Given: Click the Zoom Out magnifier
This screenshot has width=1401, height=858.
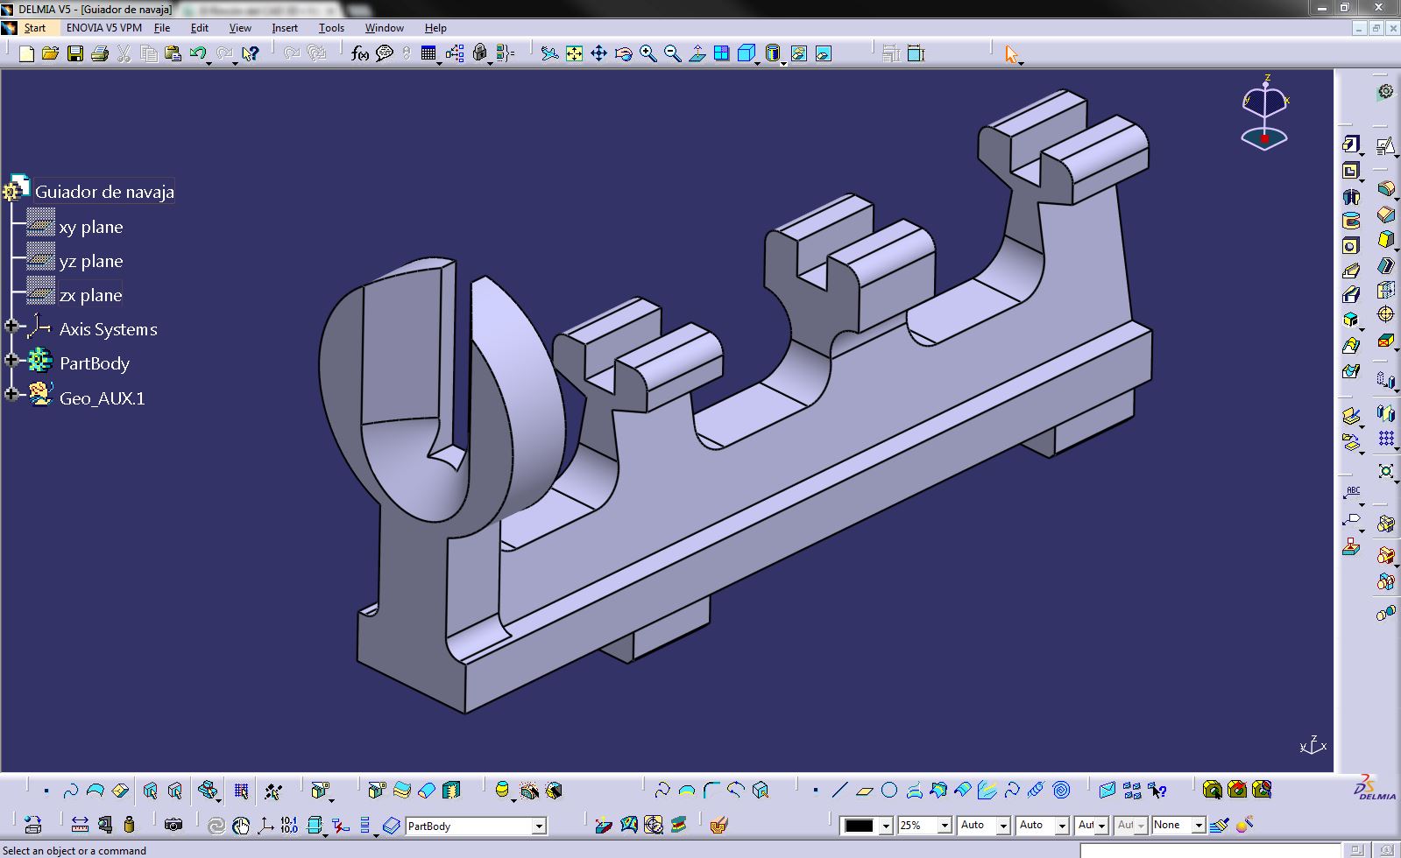Looking at the screenshot, I should click(672, 53).
